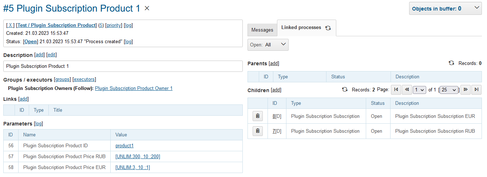
Task: Switch to the Messages tab
Action: (x=262, y=30)
